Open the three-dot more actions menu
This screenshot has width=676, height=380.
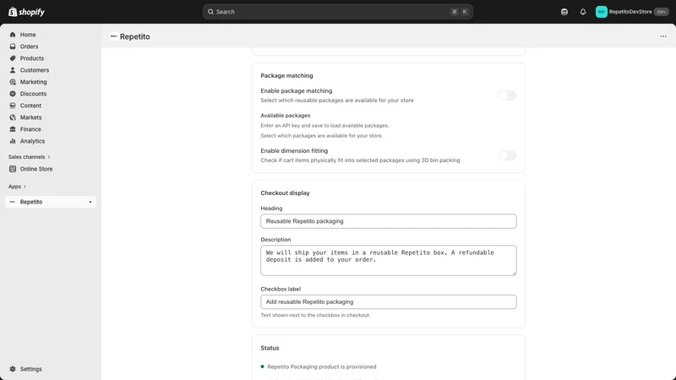(x=663, y=36)
